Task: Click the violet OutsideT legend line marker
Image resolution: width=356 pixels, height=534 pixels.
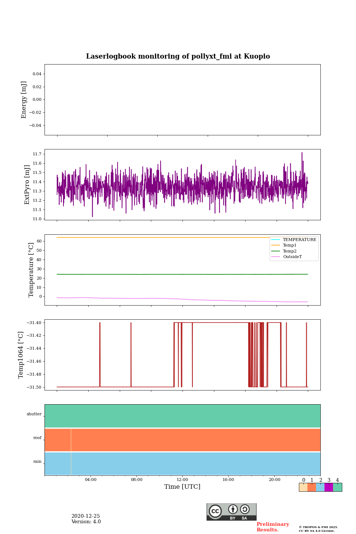Action: point(276,257)
